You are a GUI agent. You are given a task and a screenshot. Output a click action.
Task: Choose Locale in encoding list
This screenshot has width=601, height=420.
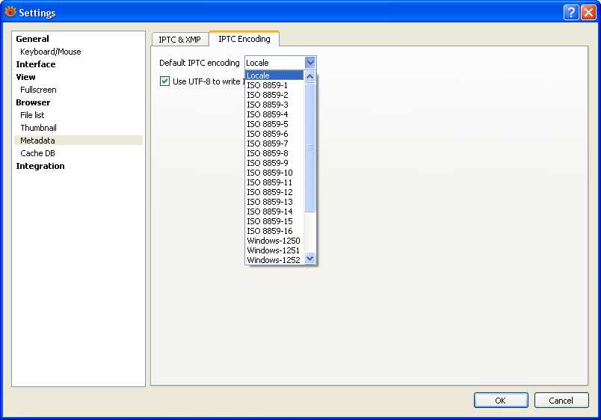tap(274, 75)
